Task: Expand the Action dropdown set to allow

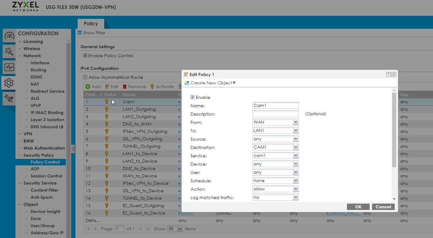Action: (x=296, y=189)
